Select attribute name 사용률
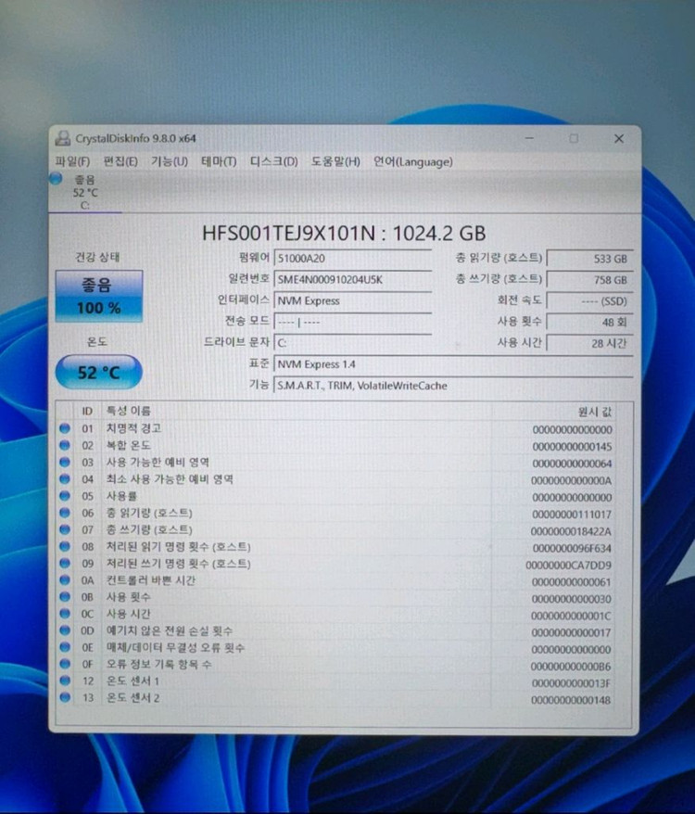Screen dimensions: 695x814 click(121, 496)
